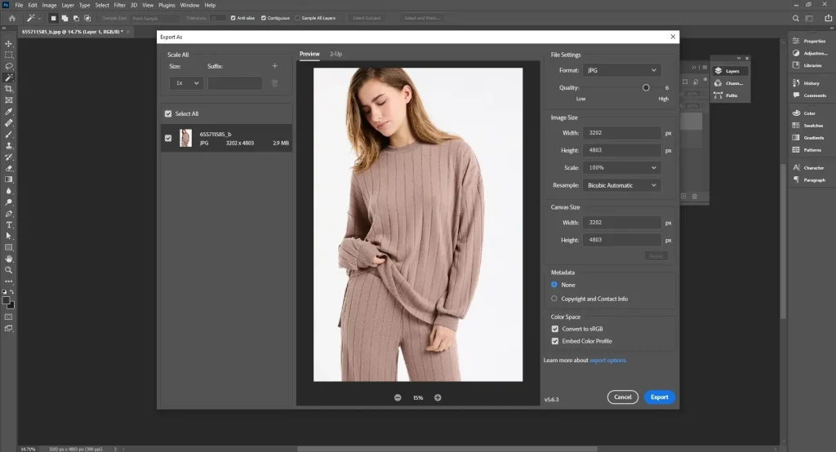Select the Eraser tool
836x452 pixels.
[8, 168]
